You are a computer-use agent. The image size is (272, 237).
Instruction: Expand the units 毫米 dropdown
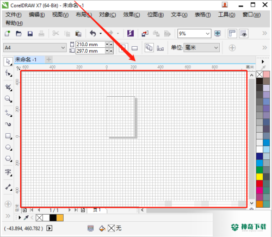click(201, 48)
